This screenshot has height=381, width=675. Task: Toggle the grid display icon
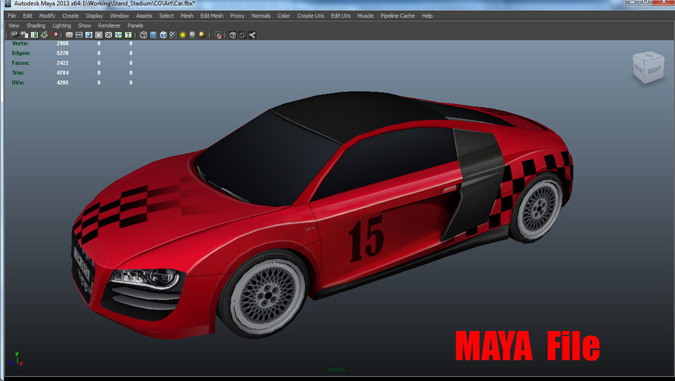click(68, 34)
